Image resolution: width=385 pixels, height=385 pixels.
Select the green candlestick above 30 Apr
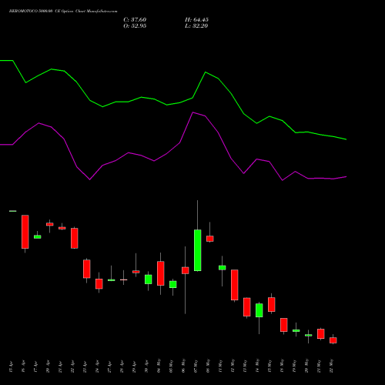click(149, 280)
